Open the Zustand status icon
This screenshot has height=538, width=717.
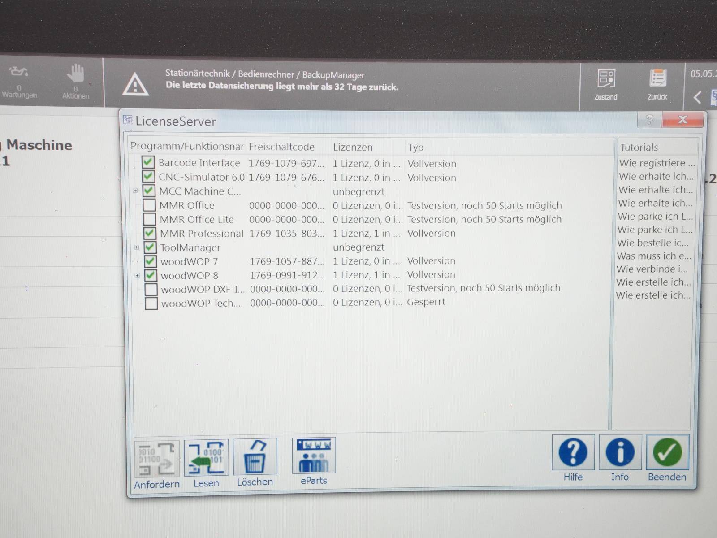(x=606, y=78)
